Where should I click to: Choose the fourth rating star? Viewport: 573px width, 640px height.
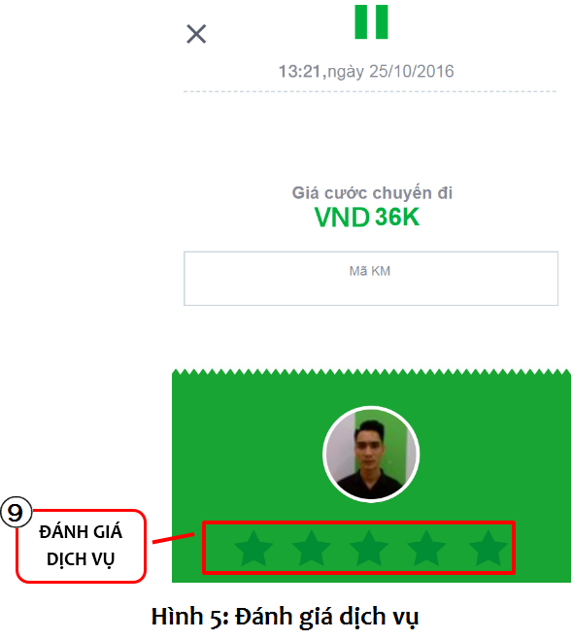(x=426, y=548)
